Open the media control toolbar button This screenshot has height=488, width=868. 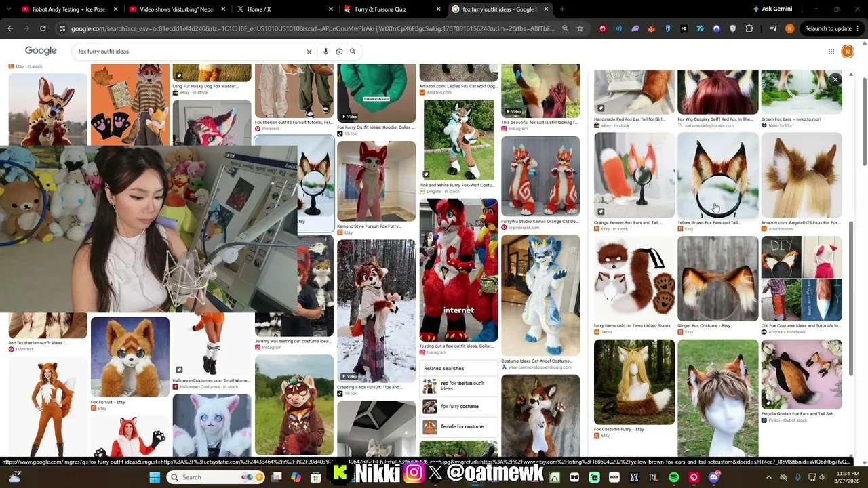[774, 28]
